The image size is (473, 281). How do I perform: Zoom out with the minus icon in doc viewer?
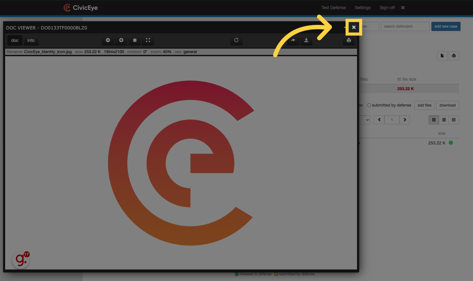108,40
